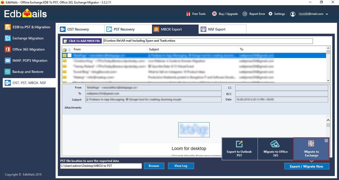Screen dimensions: 339x180
Task: Click Buy / Upgrade cart option
Action: (x=225, y=14)
